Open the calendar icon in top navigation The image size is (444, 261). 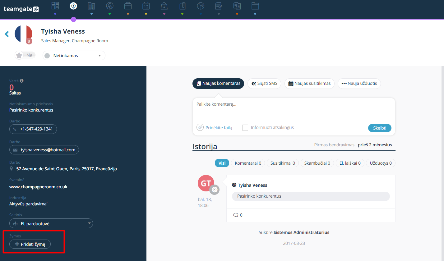click(x=146, y=6)
